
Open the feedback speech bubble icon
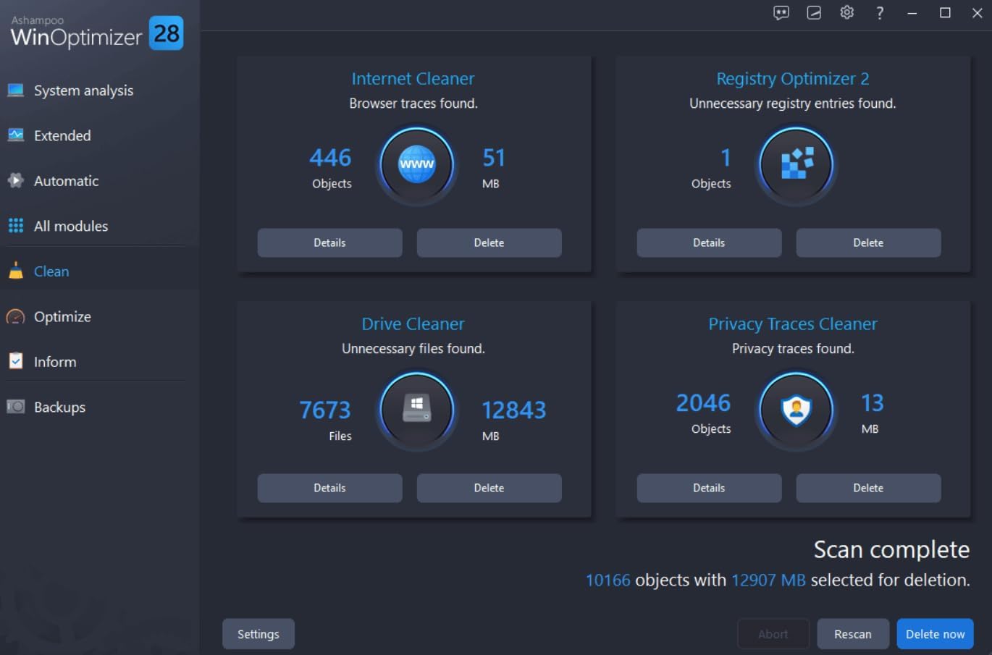[x=781, y=12]
